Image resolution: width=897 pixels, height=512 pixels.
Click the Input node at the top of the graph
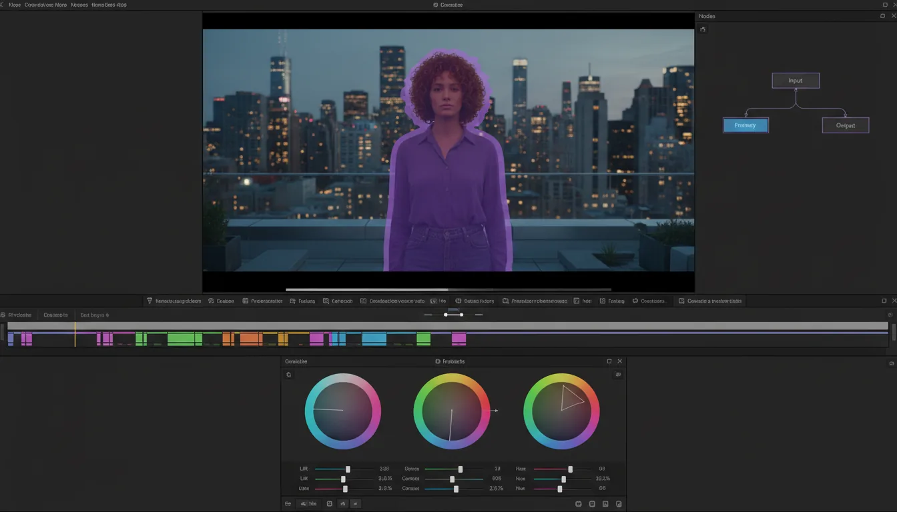[795, 80]
